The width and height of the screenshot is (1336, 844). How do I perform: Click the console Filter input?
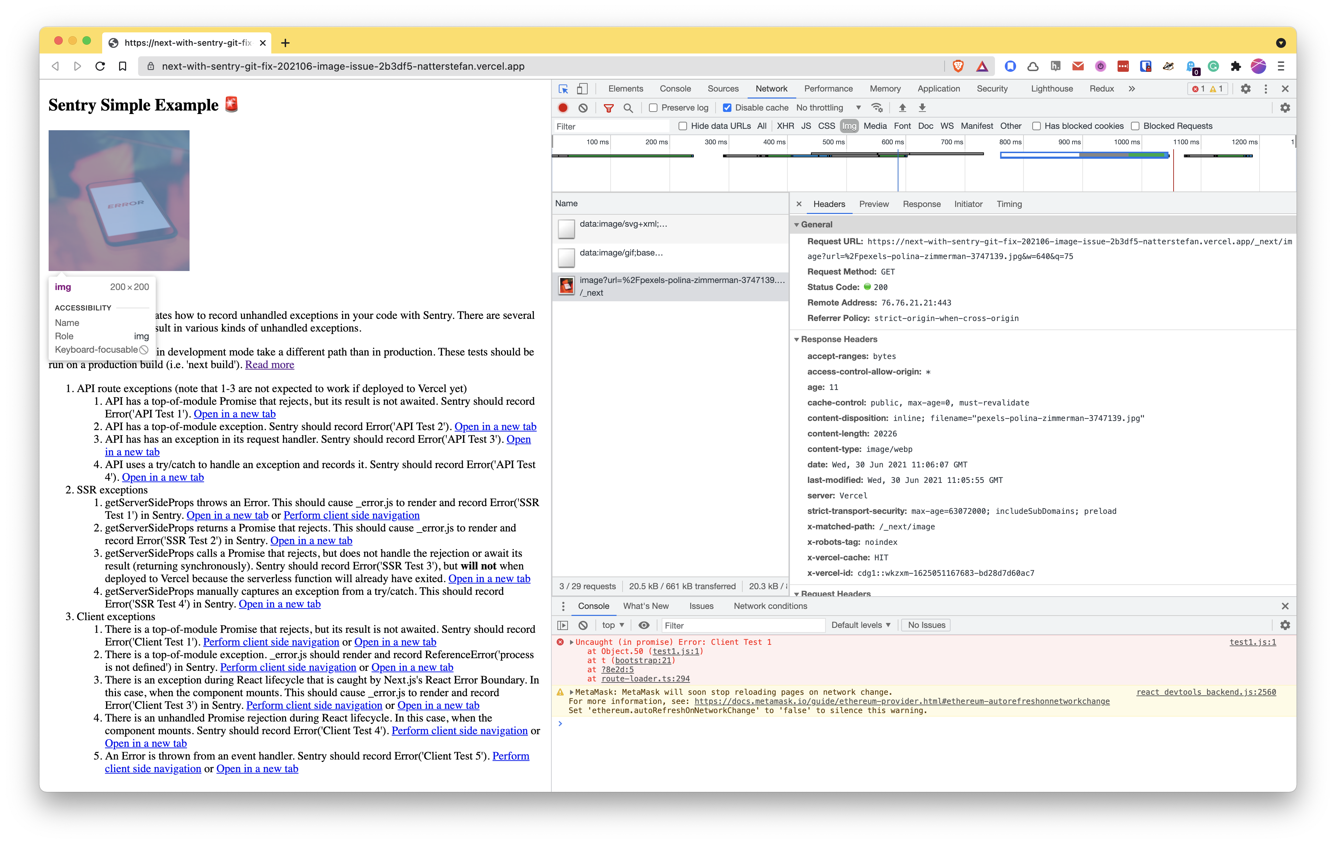[743, 625]
